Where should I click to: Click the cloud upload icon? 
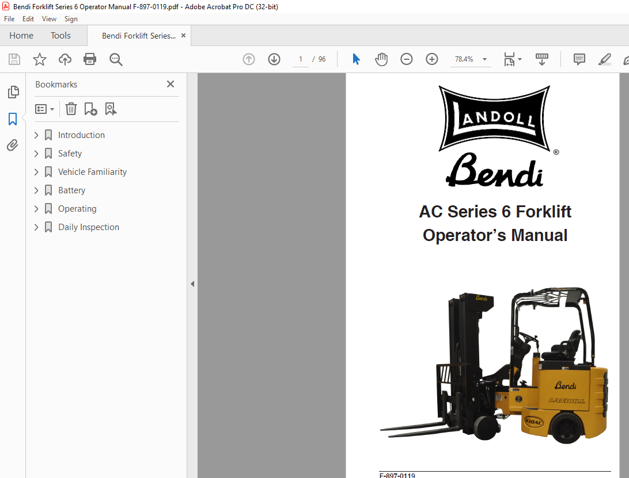(65, 59)
